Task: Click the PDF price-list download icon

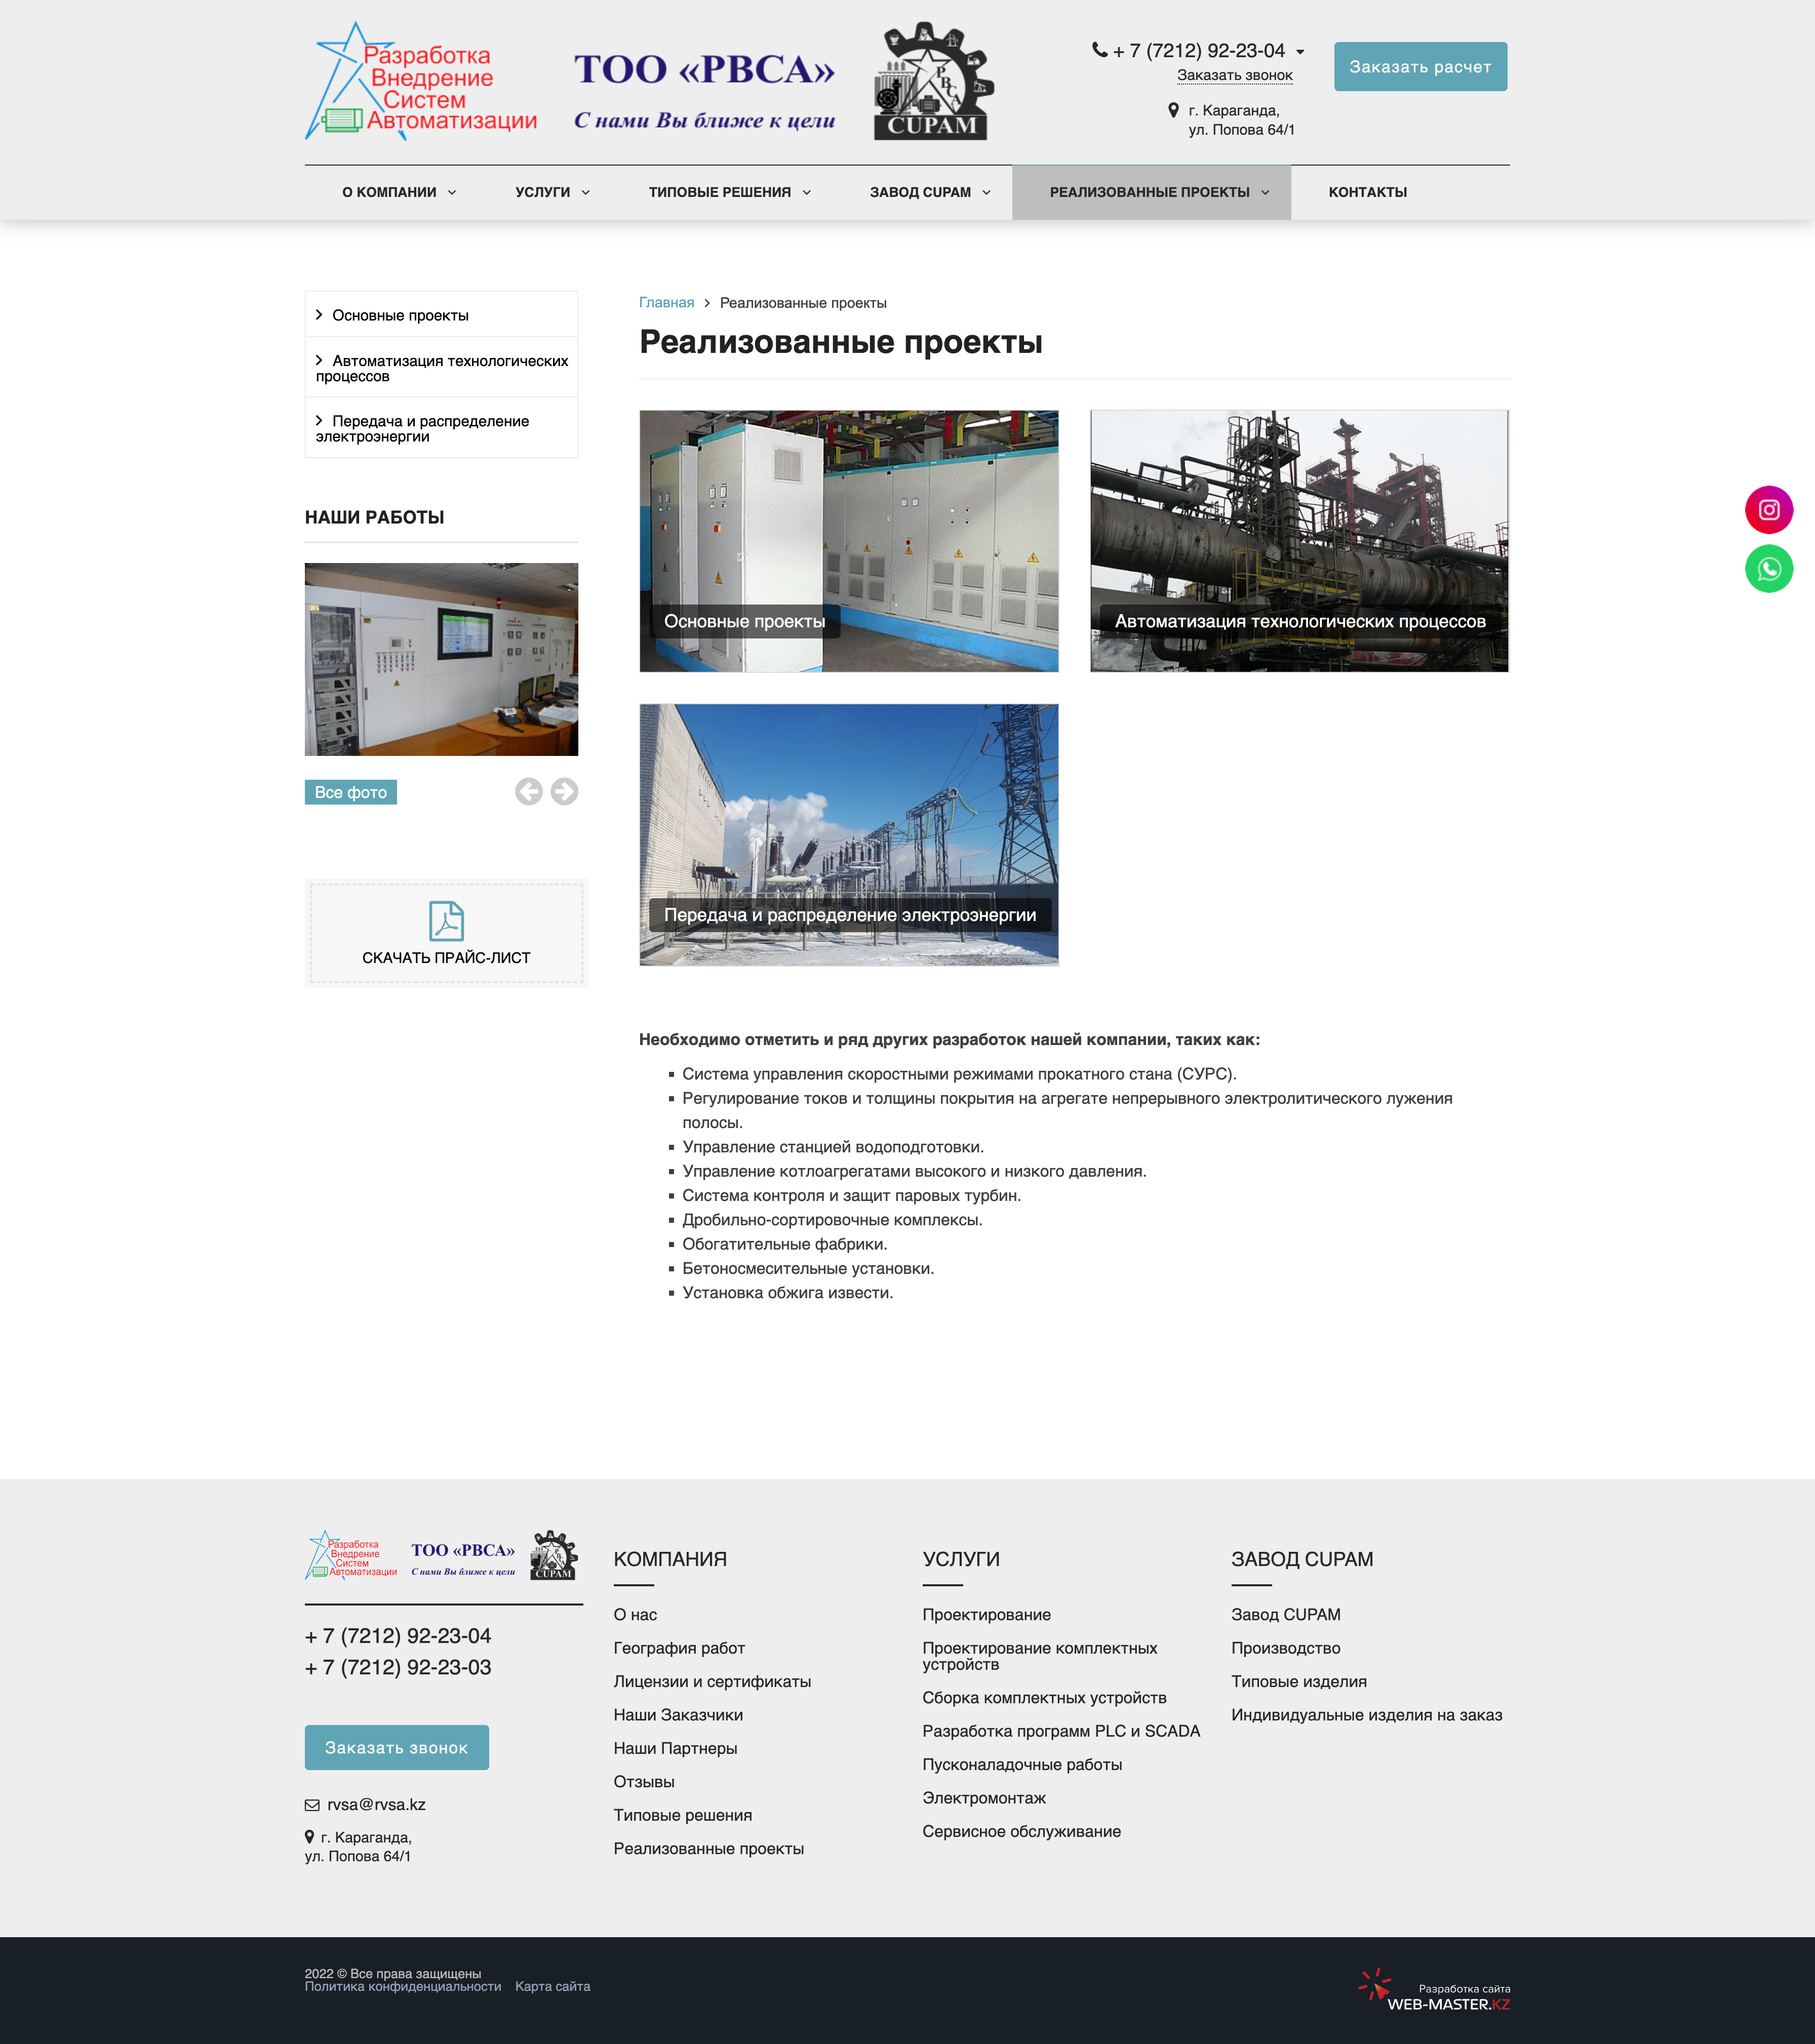Action: pyautogui.click(x=446, y=921)
